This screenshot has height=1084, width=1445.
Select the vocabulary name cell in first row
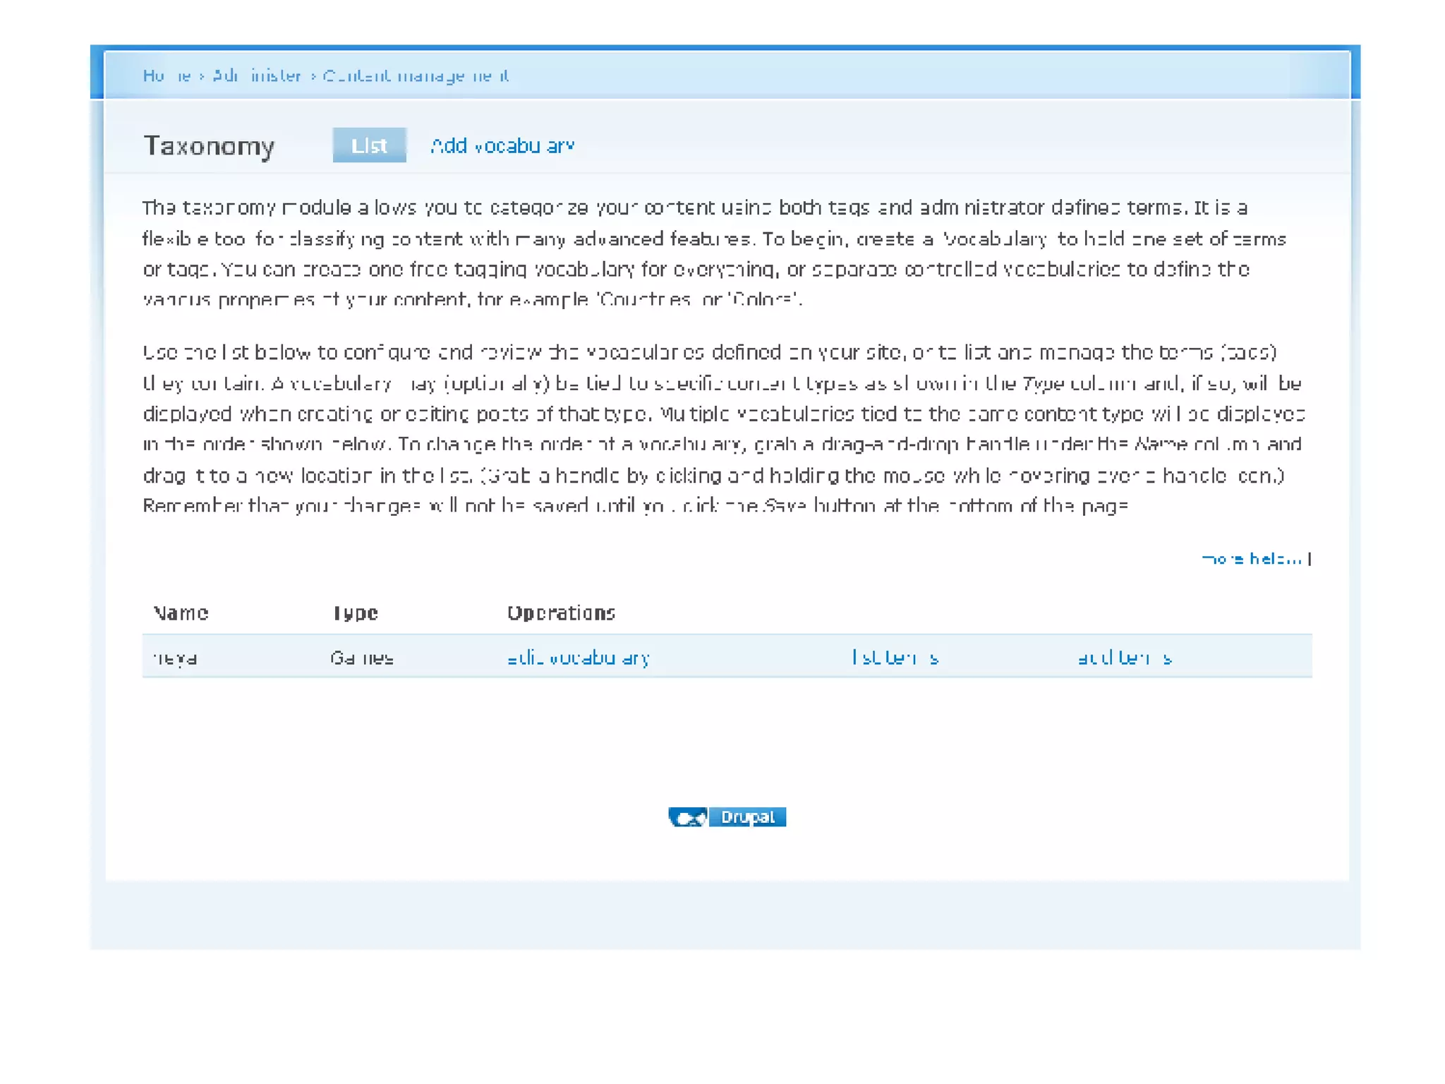click(175, 658)
